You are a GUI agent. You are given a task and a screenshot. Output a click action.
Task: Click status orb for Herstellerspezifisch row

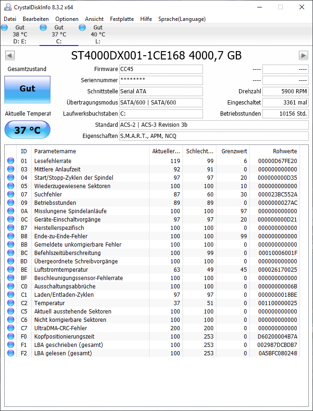coord(11,228)
